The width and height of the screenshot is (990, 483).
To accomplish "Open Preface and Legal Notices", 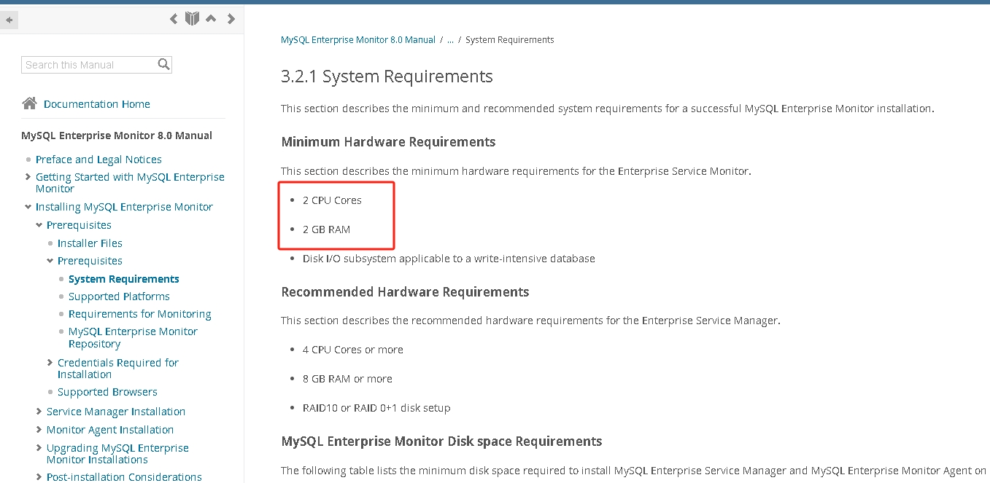I will (x=98, y=160).
